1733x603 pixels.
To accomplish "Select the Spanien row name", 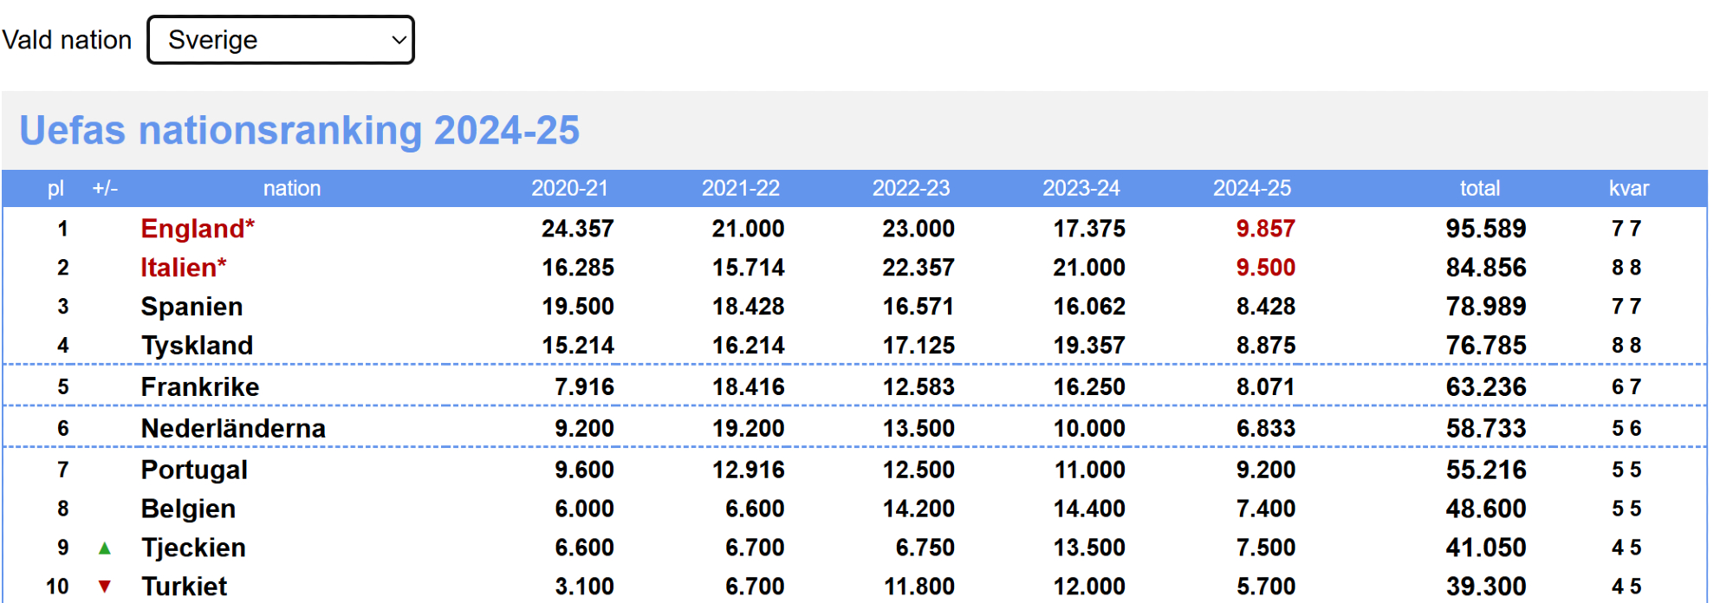I will click(191, 307).
